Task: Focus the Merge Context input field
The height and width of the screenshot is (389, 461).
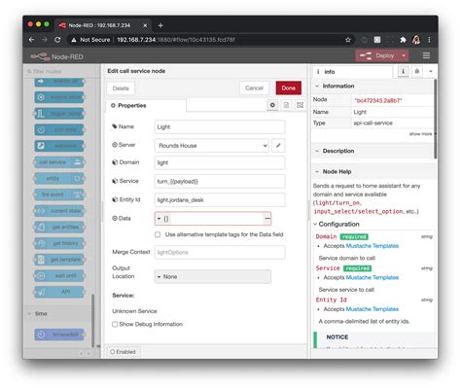Action: (x=220, y=252)
